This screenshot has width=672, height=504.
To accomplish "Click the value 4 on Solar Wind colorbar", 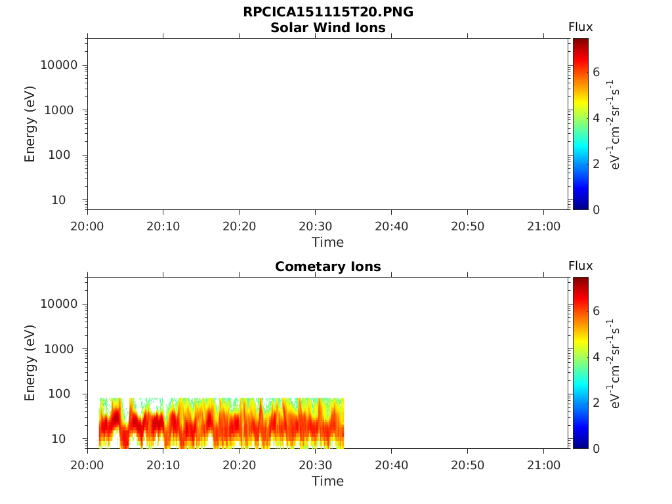I will point(596,118).
